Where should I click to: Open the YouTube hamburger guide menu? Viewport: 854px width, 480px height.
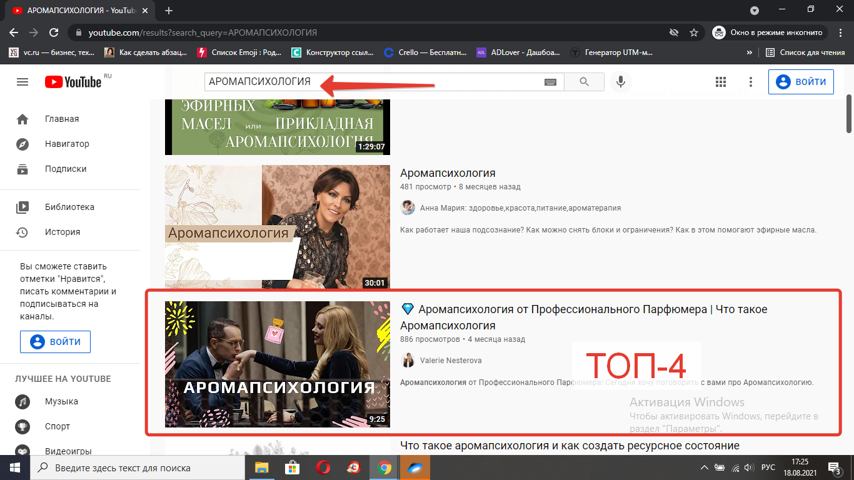[23, 82]
